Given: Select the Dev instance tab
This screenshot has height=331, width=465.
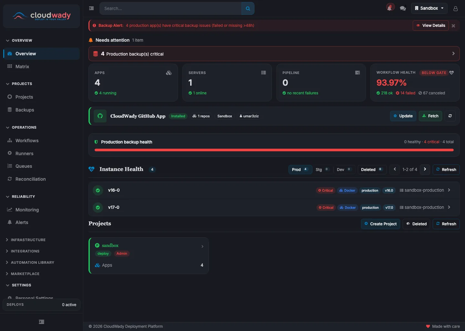Looking at the screenshot, I should (x=344, y=169).
